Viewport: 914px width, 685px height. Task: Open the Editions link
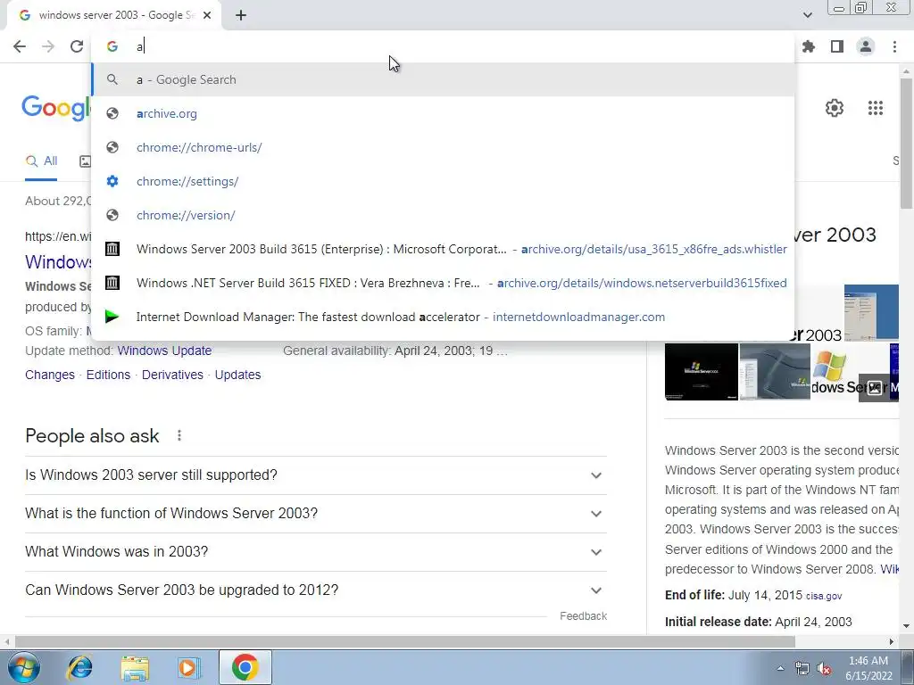pos(108,375)
